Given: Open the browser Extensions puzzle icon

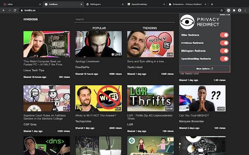Looking at the screenshot, I should click(234, 10).
